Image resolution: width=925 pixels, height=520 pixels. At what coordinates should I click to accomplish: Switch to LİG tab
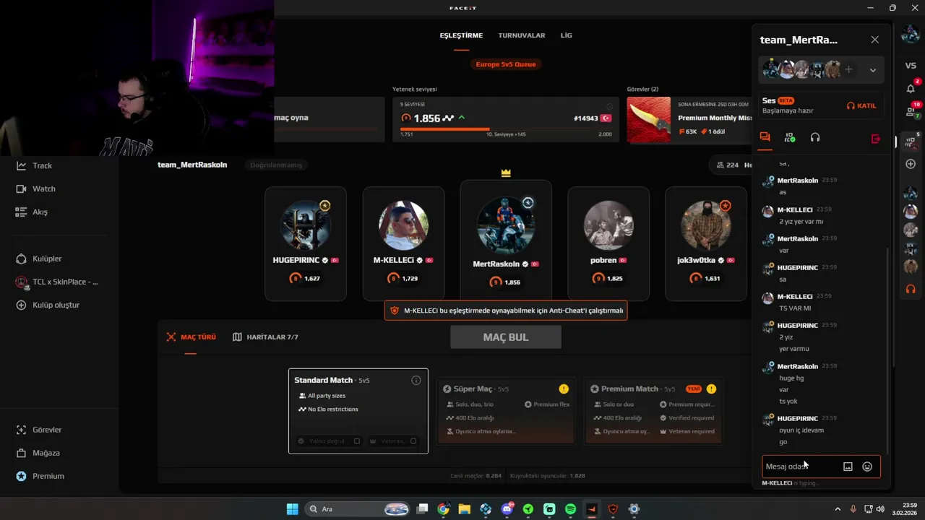pyautogui.click(x=566, y=35)
